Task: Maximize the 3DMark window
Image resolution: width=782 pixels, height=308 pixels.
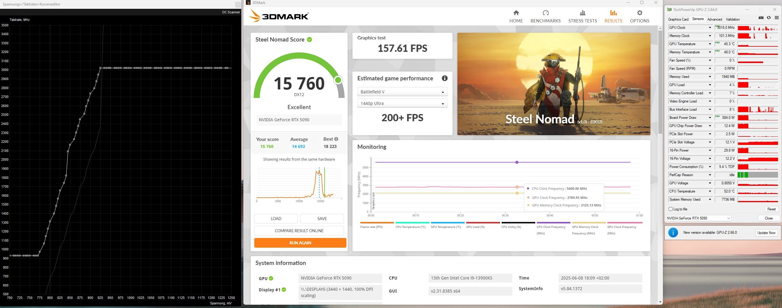Action: (x=642, y=3)
